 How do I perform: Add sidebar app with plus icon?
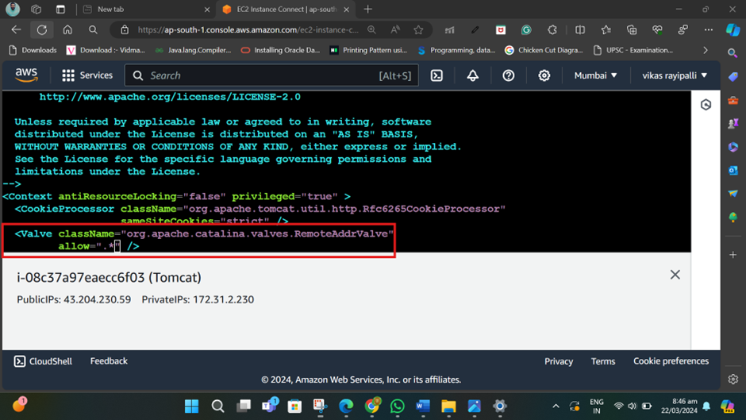[733, 255]
